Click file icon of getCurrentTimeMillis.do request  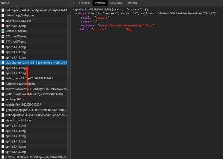3,94
